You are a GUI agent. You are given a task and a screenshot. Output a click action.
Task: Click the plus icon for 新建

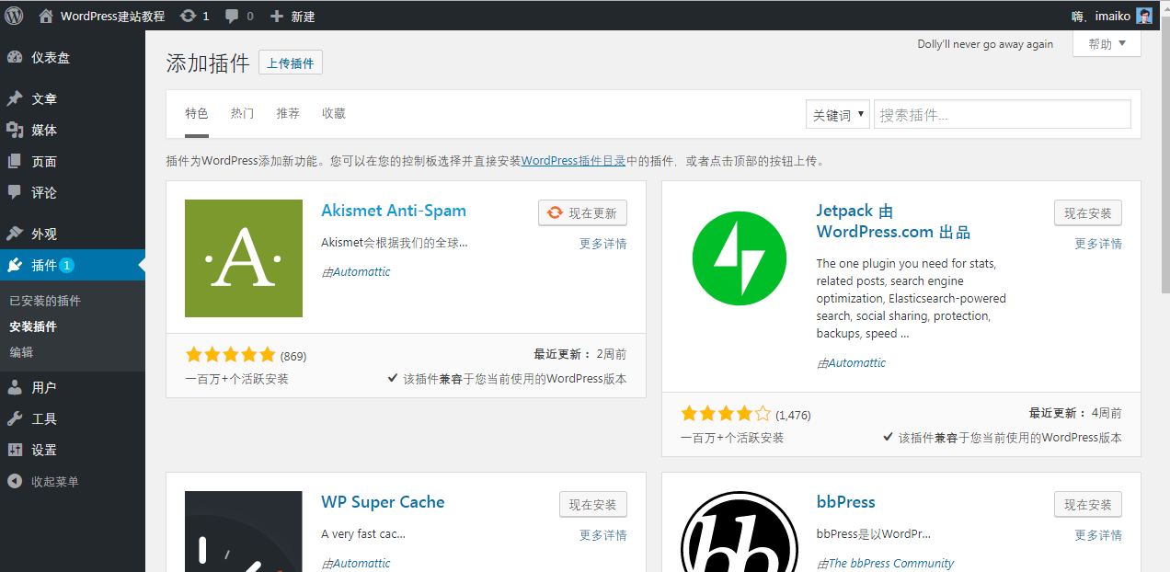coord(277,16)
